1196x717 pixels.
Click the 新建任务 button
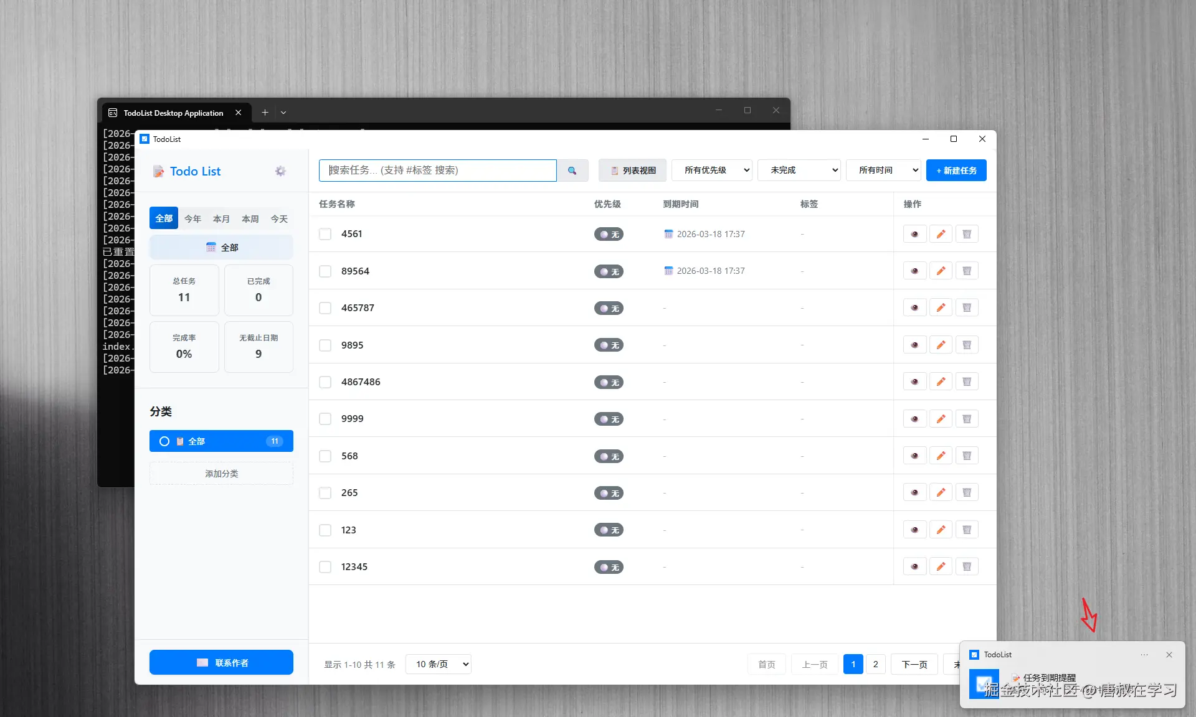(x=956, y=171)
